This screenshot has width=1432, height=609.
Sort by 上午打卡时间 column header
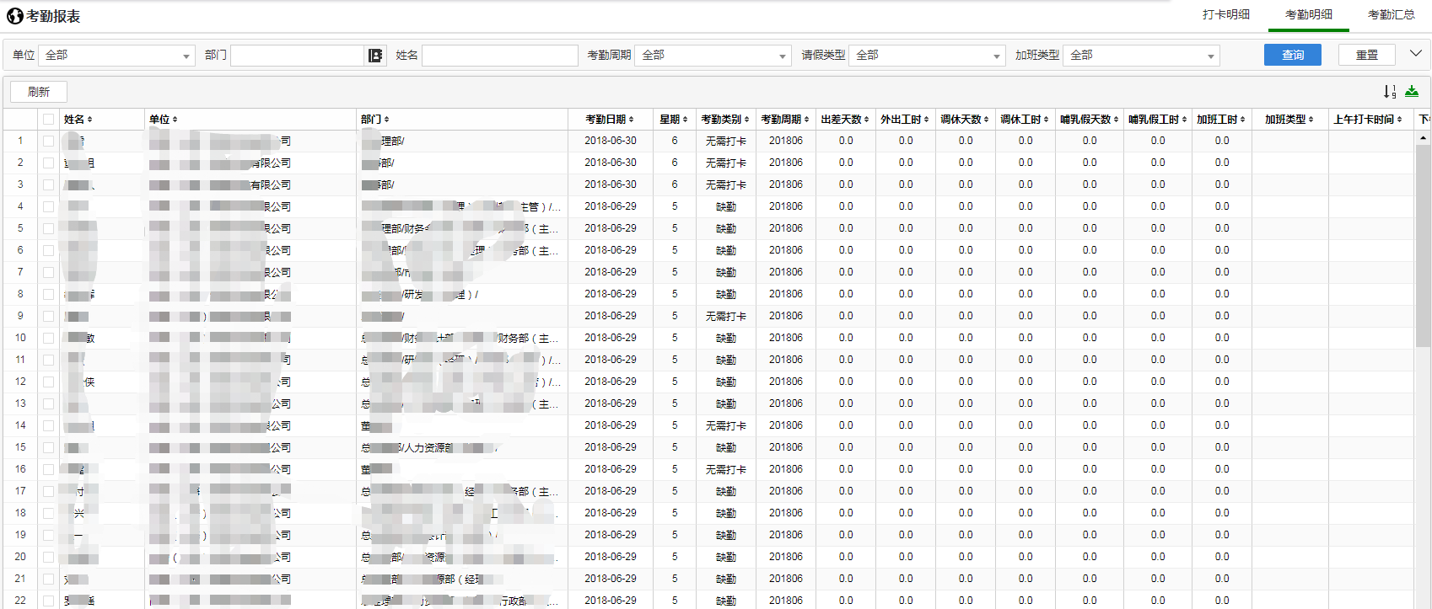point(1368,120)
